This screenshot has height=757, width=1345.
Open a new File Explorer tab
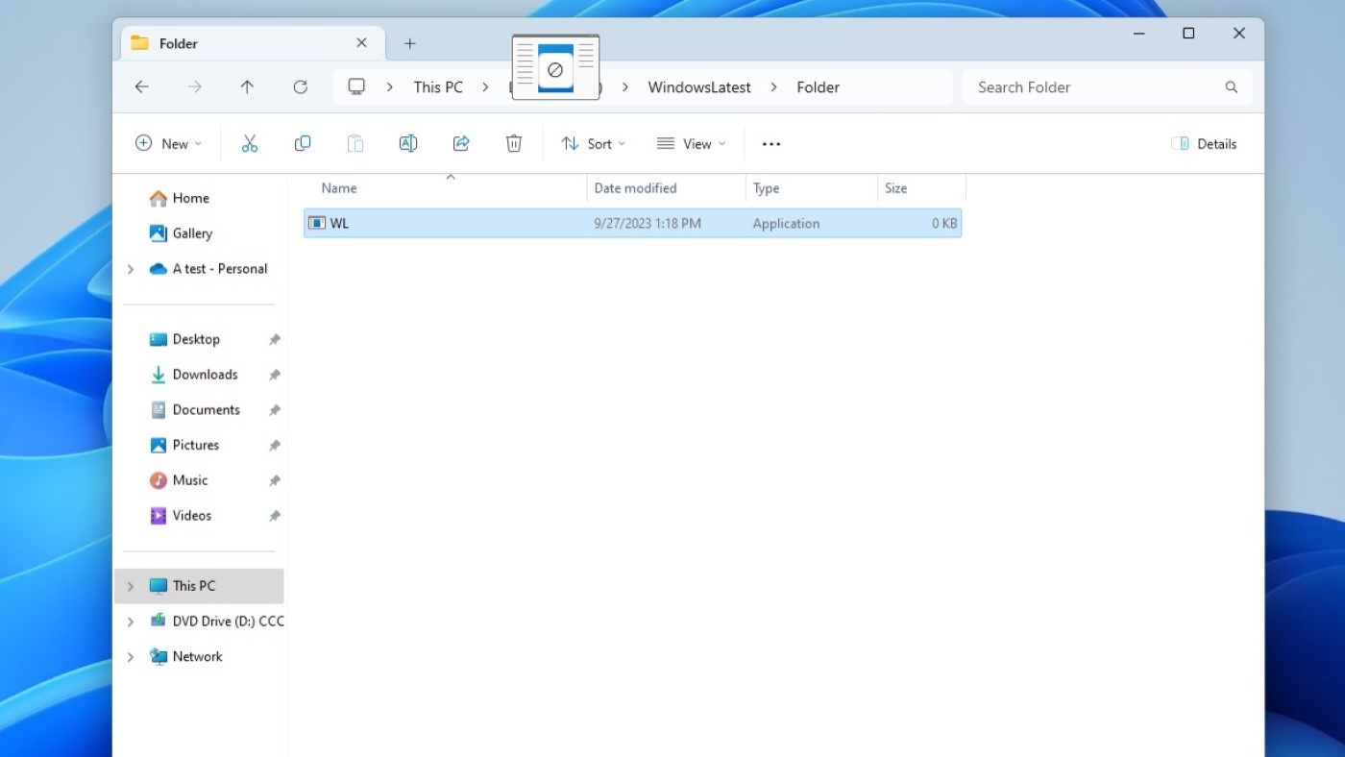click(x=410, y=43)
